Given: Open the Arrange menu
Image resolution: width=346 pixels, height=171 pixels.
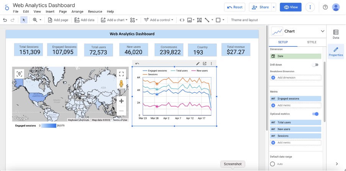Looking at the screenshot, I should tap(77, 12).
